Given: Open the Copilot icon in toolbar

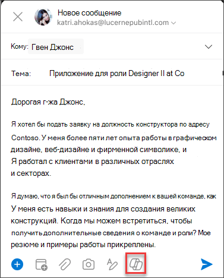Looking at the screenshot, I should coord(136,264).
